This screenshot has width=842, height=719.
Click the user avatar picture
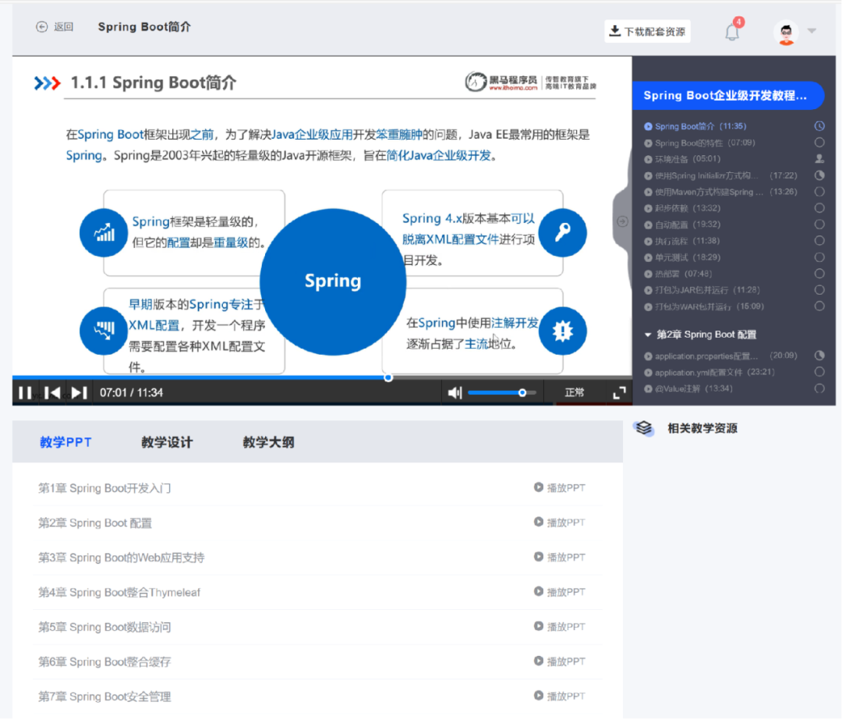pyautogui.click(x=786, y=34)
